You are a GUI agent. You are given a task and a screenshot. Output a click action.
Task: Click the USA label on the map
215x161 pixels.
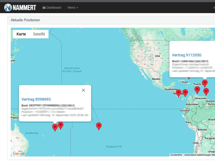click(x=157, y=56)
